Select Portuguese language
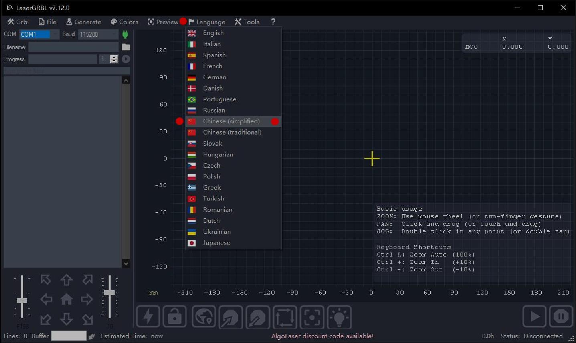This screenshot has width=576, height=343. [x=233, y=99]
